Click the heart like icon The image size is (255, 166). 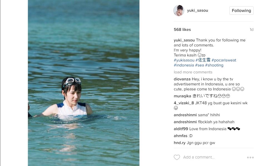tap(177, 157)
